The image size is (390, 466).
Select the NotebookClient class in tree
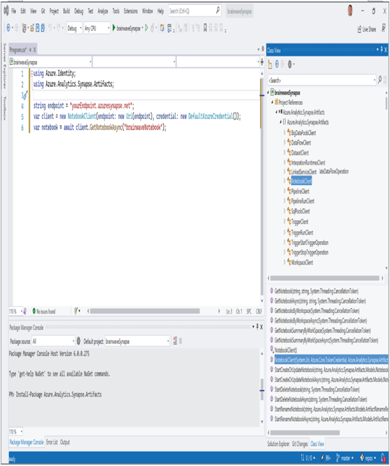pos(302,181)
